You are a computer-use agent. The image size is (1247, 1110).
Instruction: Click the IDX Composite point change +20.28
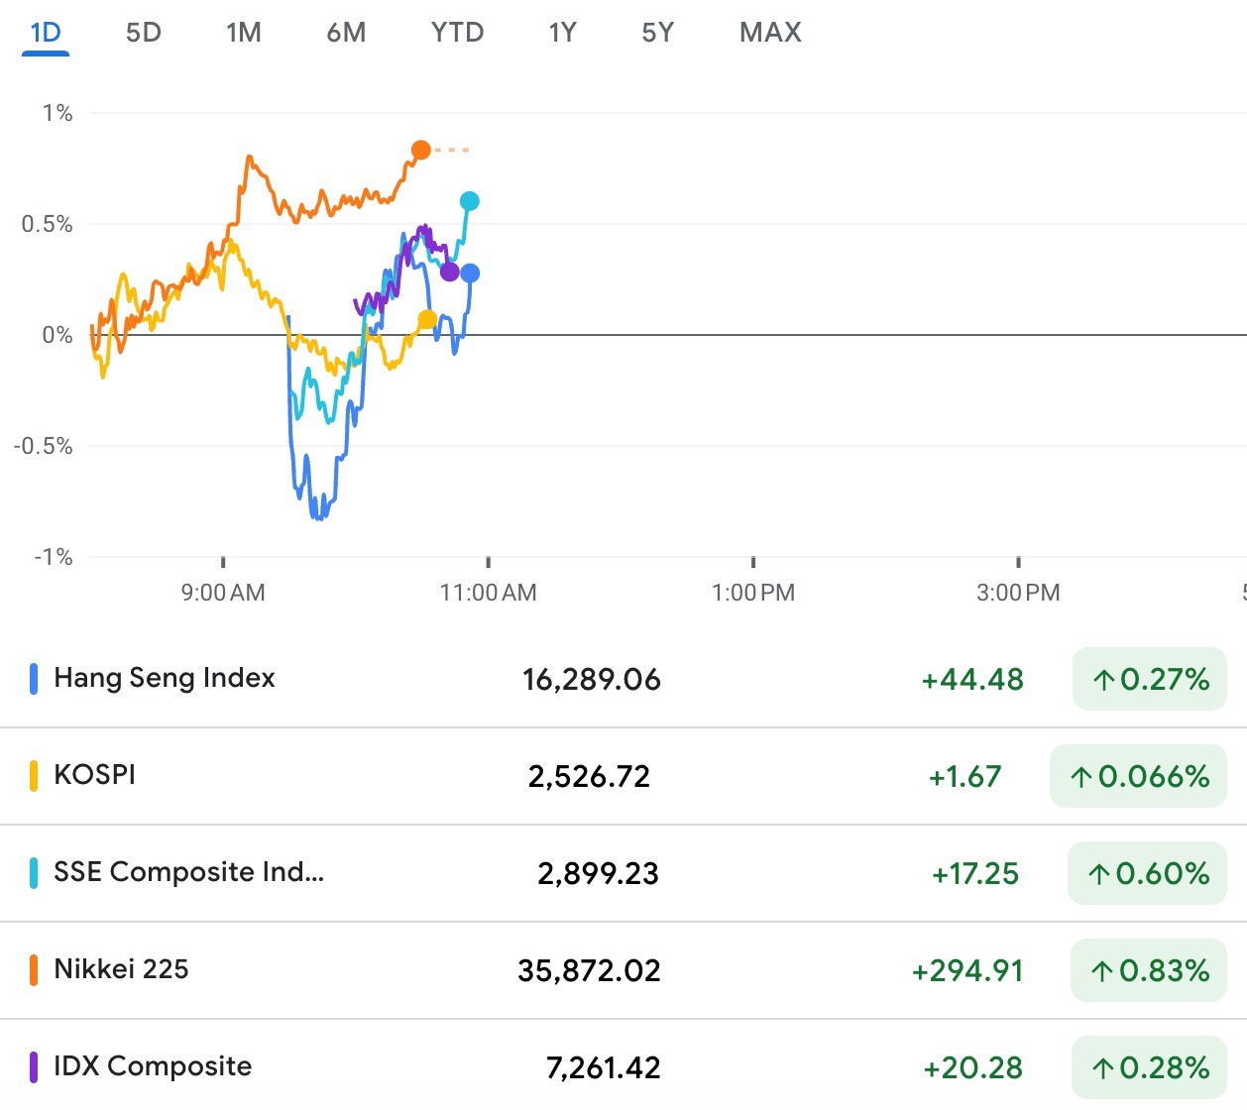(x=973, y=1068)
